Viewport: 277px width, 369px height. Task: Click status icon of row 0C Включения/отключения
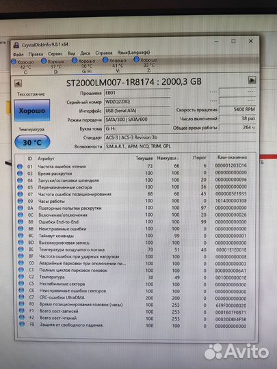tap(21, 215)
